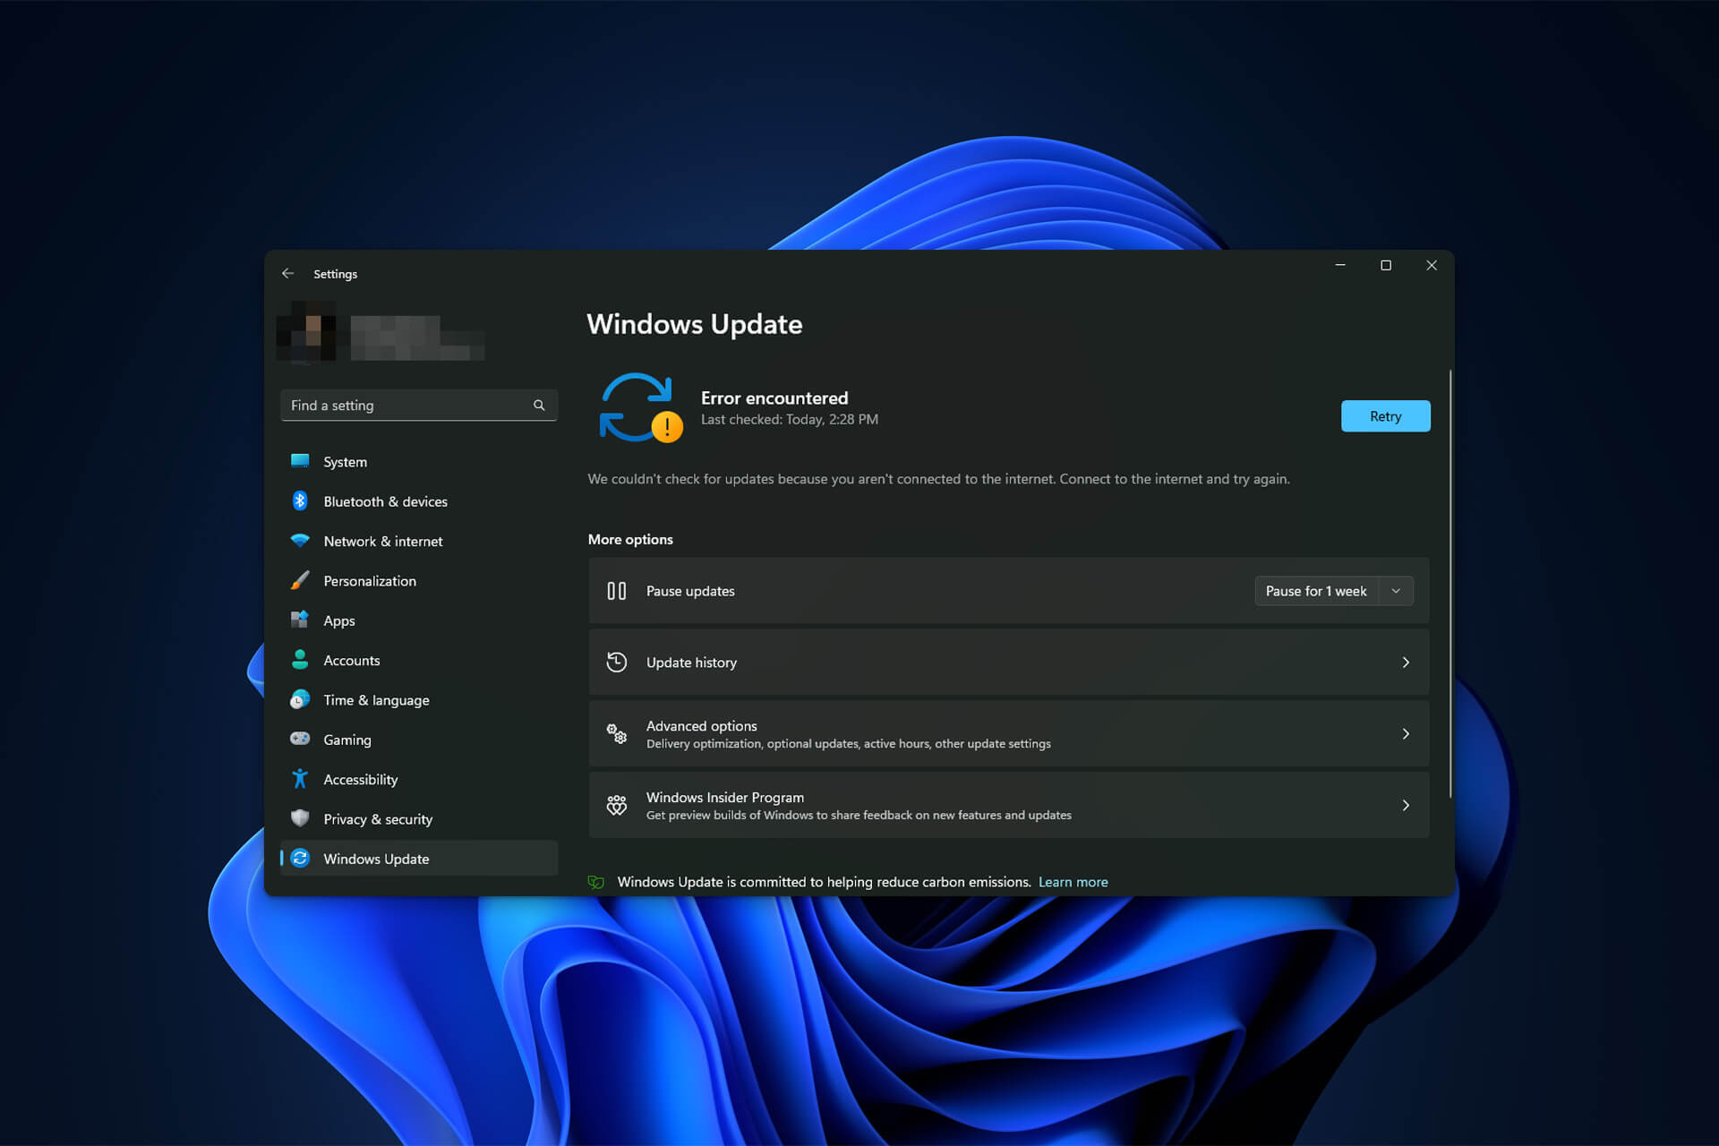
Task: Minimize the Settings window
Action: (x=1340, y=265)
